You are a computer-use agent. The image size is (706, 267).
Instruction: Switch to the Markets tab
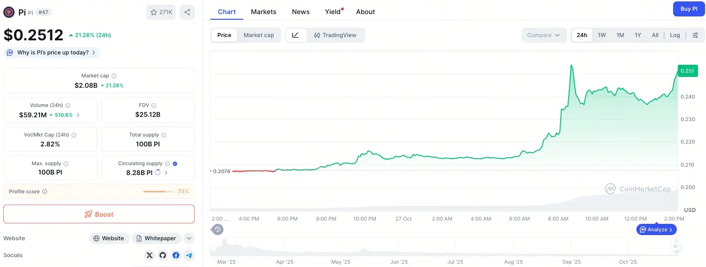point(263,12)
